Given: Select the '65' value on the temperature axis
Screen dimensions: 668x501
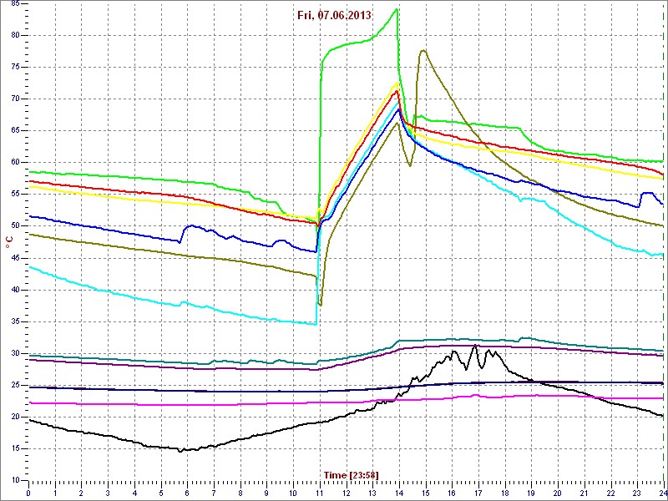Looking at the screenshot, I should (x=13, y=131).
